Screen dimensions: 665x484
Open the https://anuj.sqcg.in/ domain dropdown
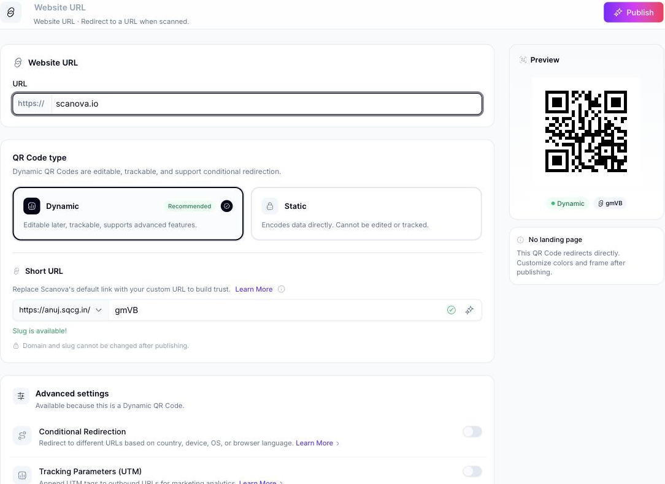click(x=61, y=310)
